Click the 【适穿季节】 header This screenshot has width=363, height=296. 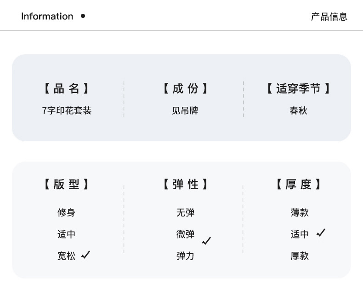click(x=298, y=88)
